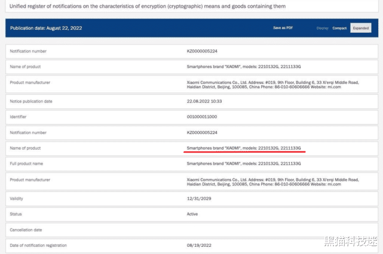Click the second Name of product label

pos(25,148)
